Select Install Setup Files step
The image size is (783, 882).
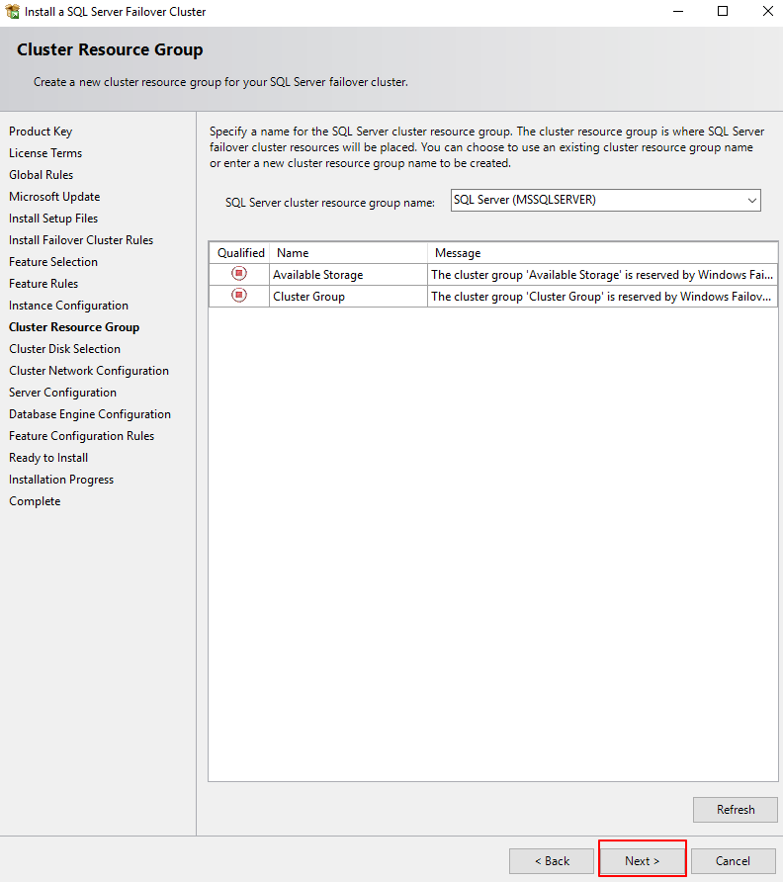coord(53,219)
